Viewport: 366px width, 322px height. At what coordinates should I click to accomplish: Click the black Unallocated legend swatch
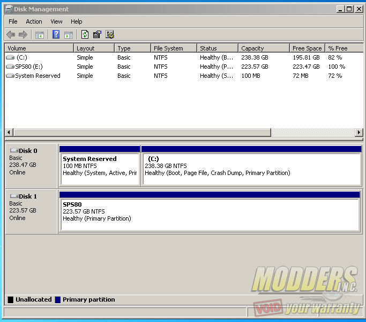coord(11,300)
